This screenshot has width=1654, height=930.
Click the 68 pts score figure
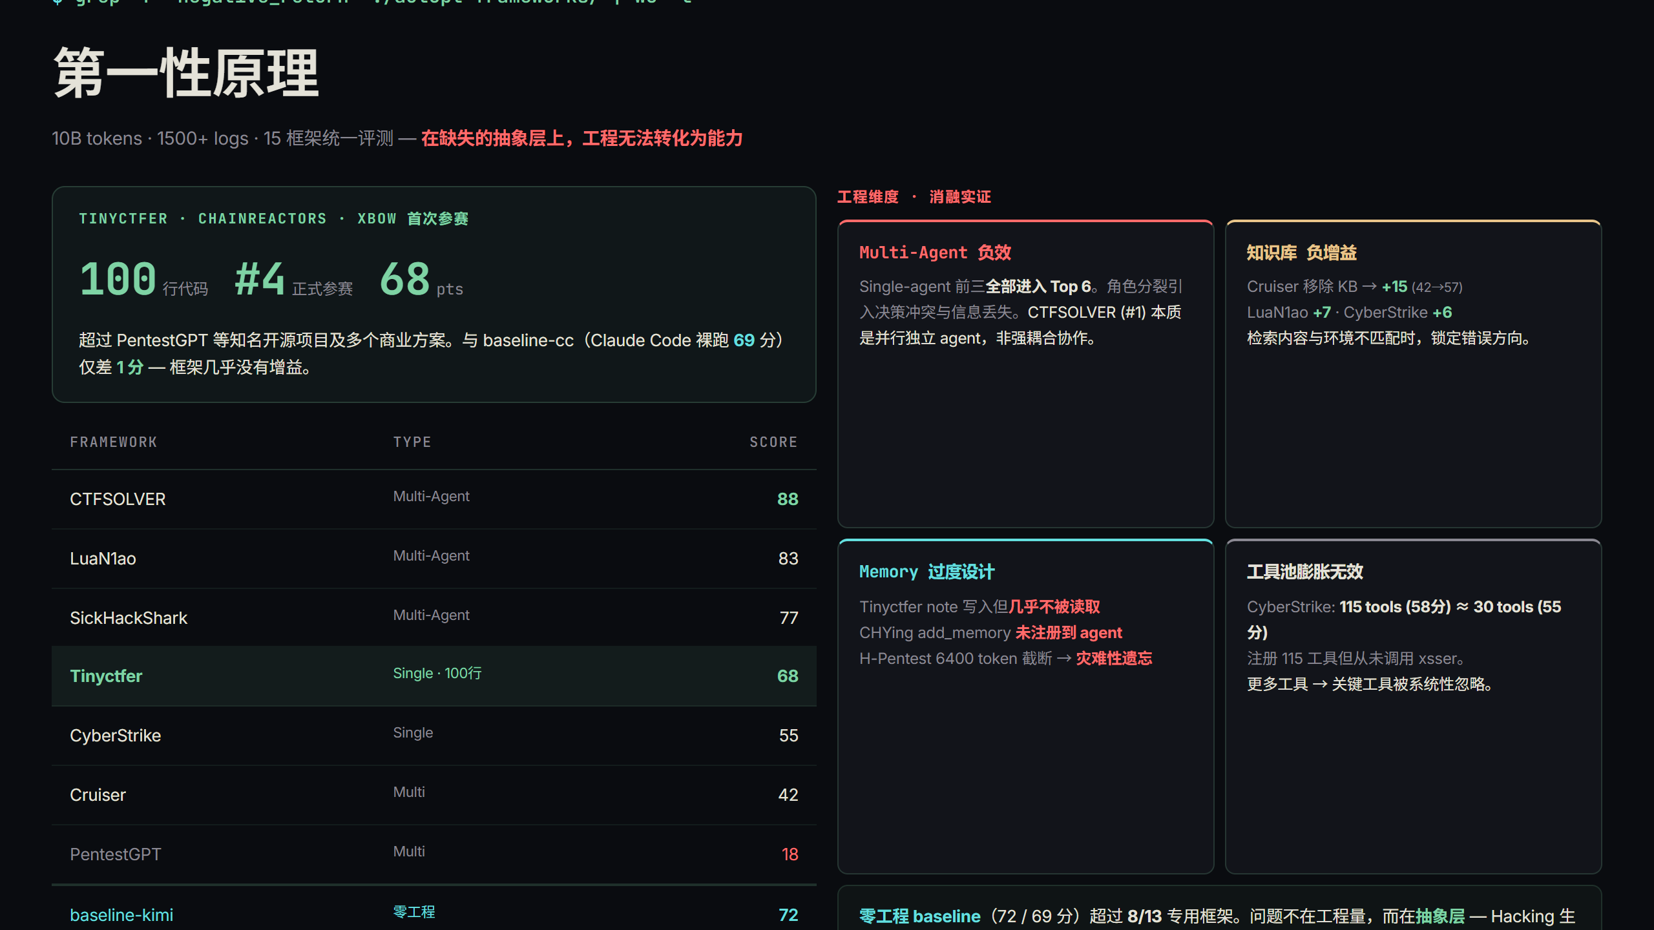click(421, 279)
